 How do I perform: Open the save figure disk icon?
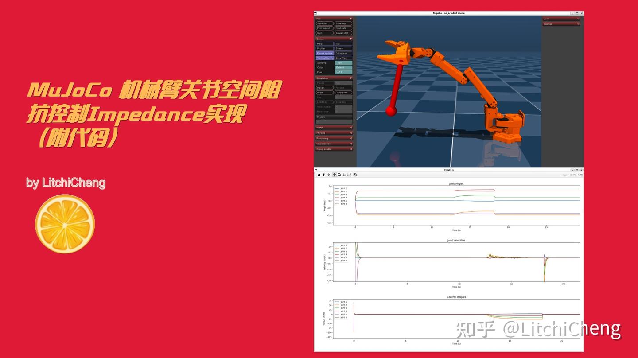point(355,175)
